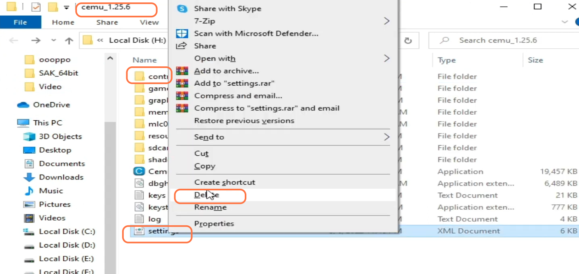
Task: Click Local Disk (H:) in address bar
Action: (137, 40)
